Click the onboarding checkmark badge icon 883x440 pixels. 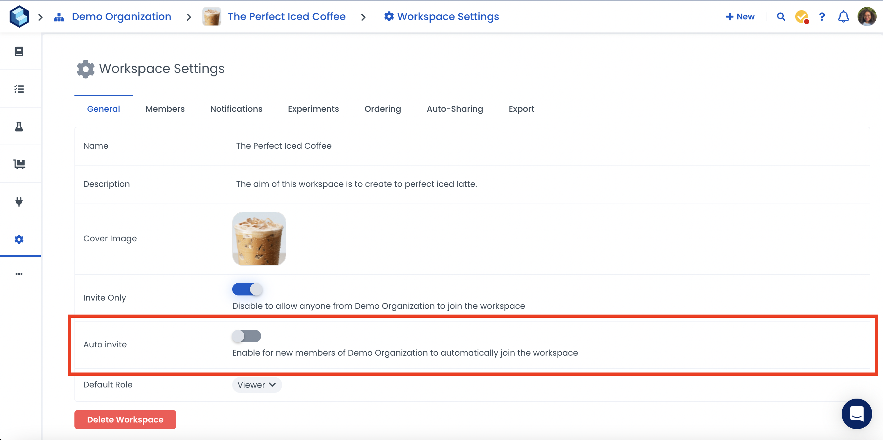802,17
